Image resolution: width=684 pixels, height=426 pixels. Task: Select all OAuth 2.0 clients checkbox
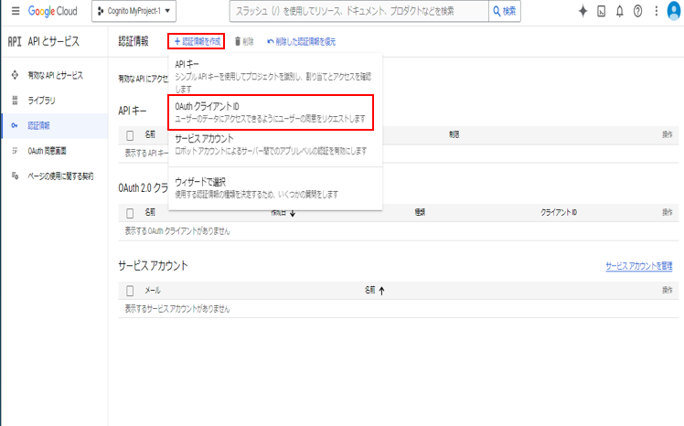click(x=130, y=213)
